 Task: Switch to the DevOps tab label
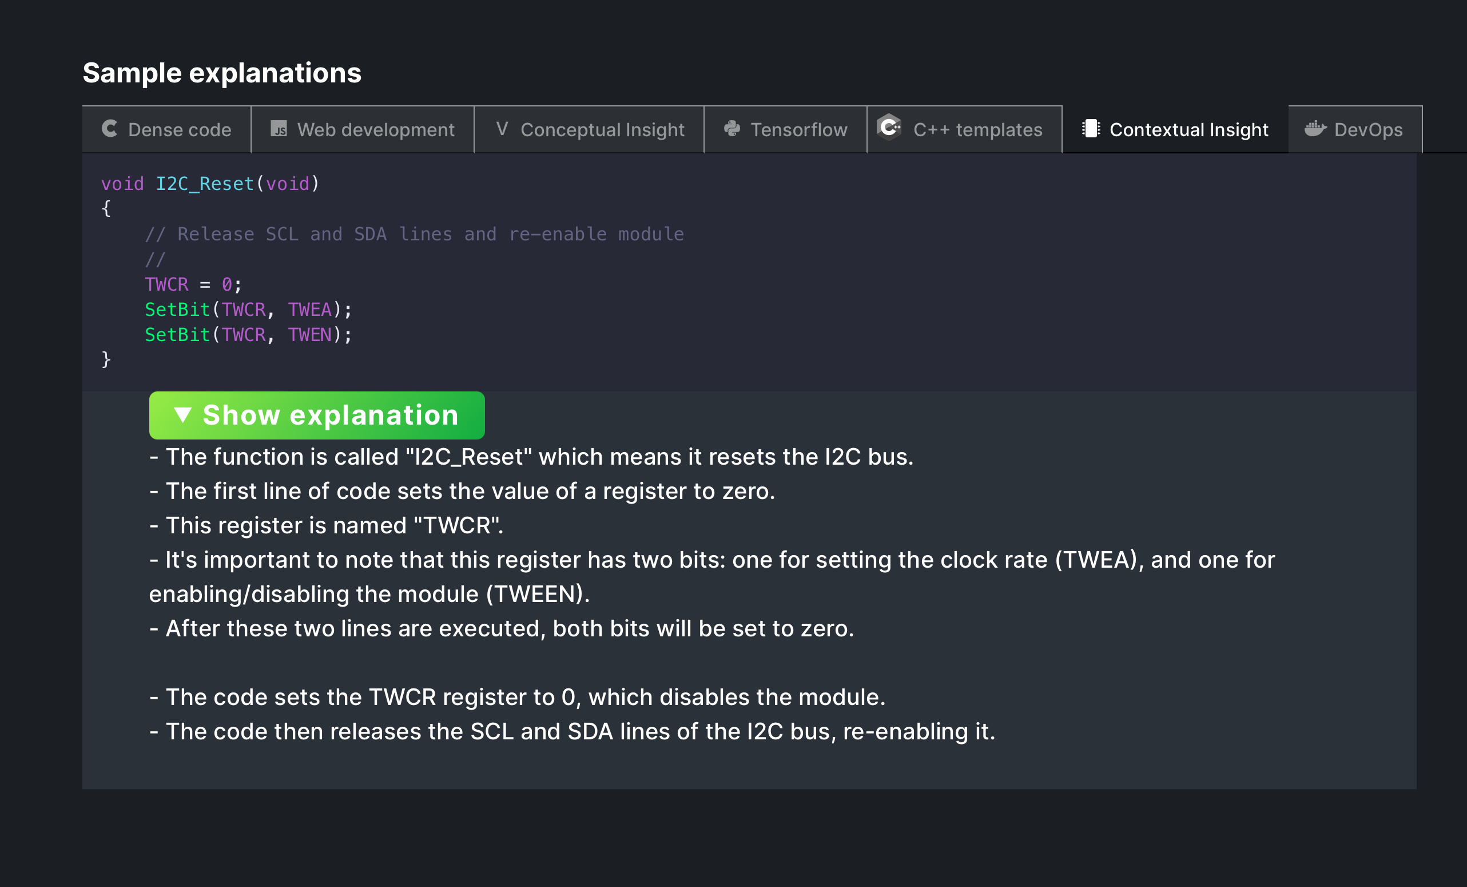click(1368, 130)
